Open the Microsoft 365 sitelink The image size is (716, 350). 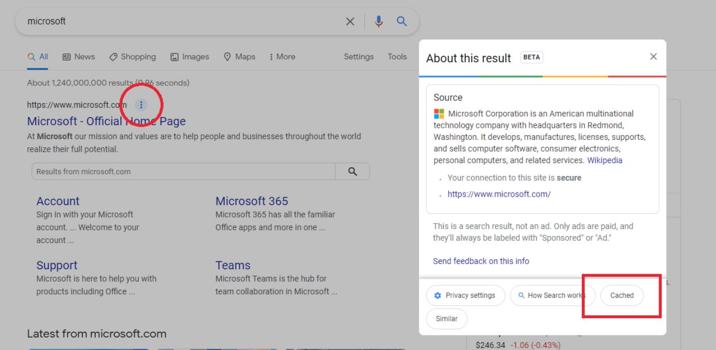(x=252, y=201)
